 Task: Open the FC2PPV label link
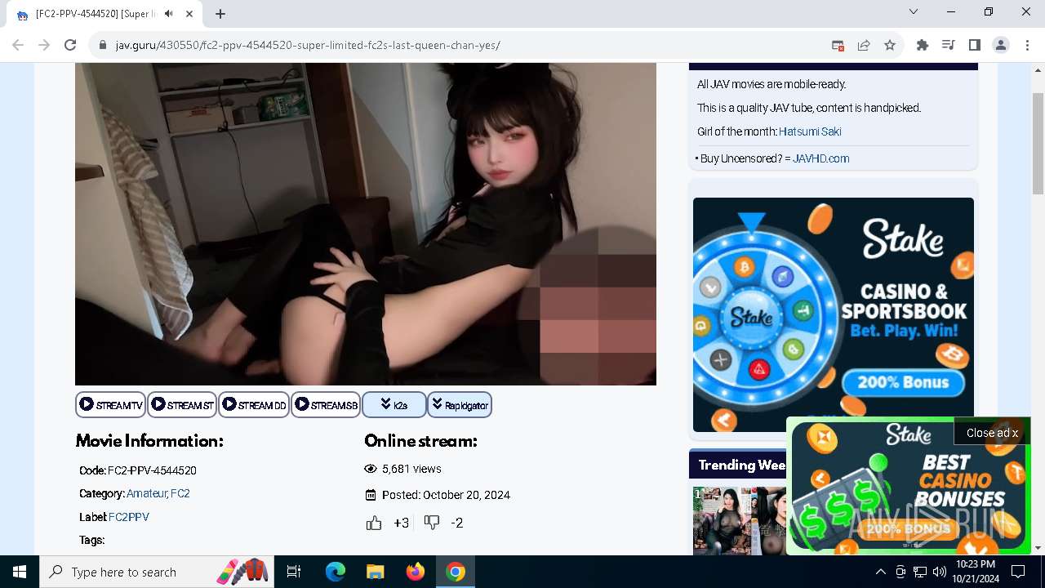129,517
